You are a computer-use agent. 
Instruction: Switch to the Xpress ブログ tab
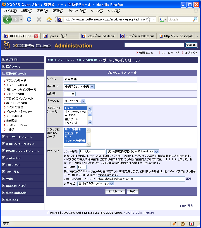click(x=60, y=36)
